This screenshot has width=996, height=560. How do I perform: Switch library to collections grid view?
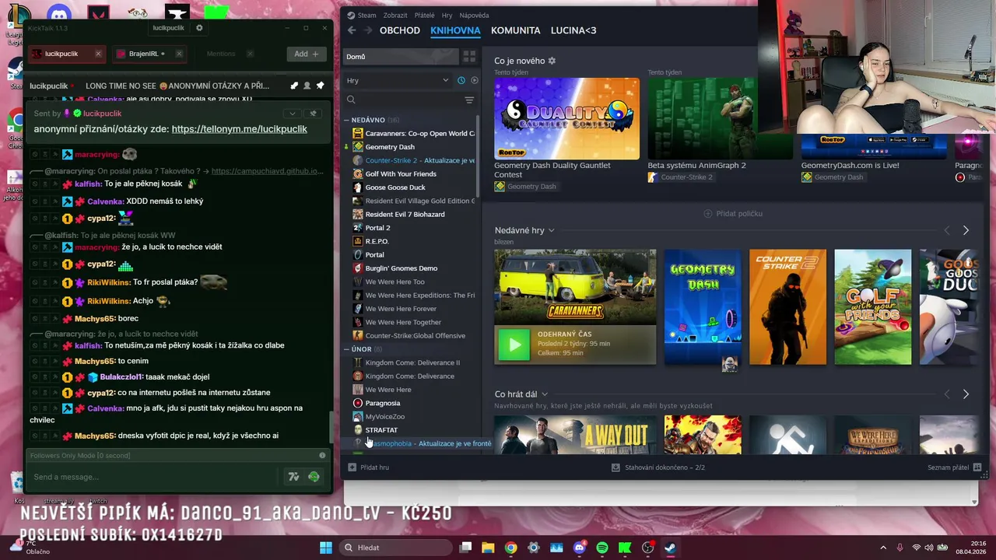point(469,56)
